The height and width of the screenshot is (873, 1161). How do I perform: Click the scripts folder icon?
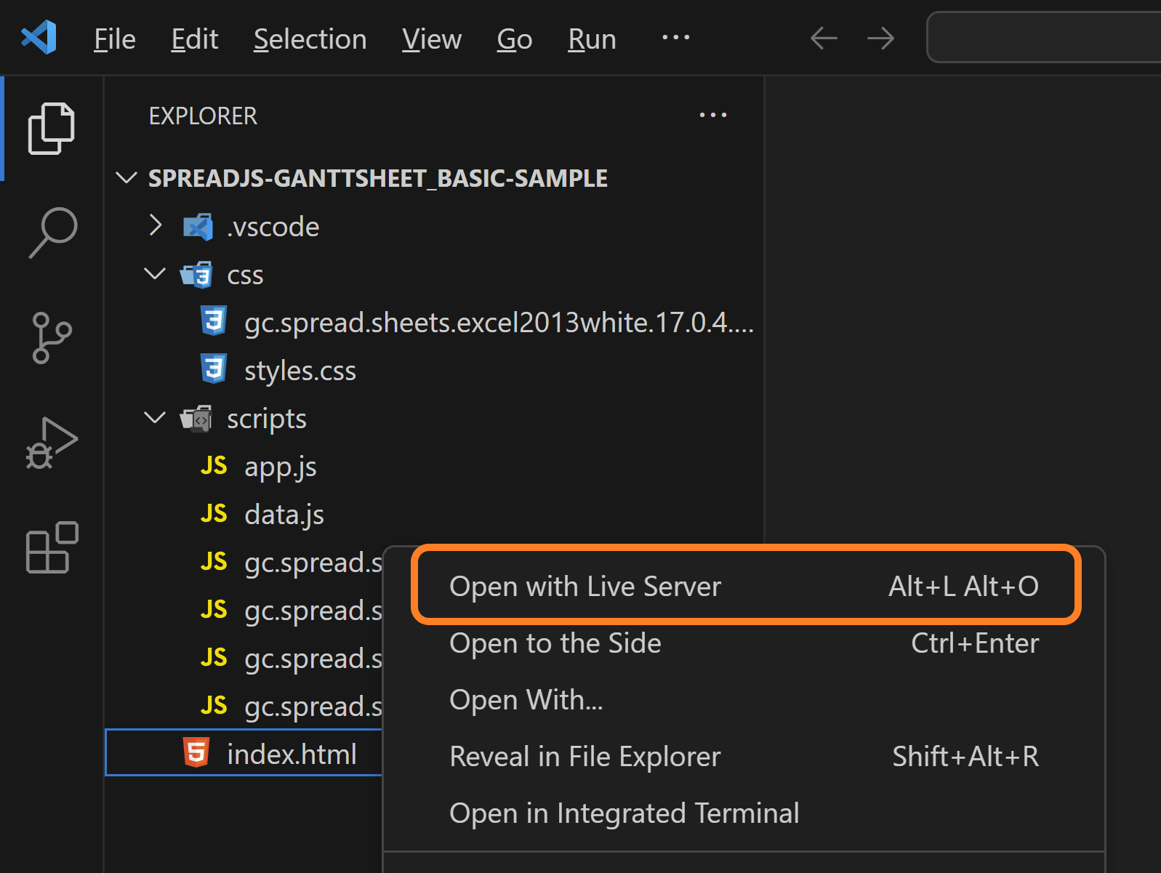[196, 419]
